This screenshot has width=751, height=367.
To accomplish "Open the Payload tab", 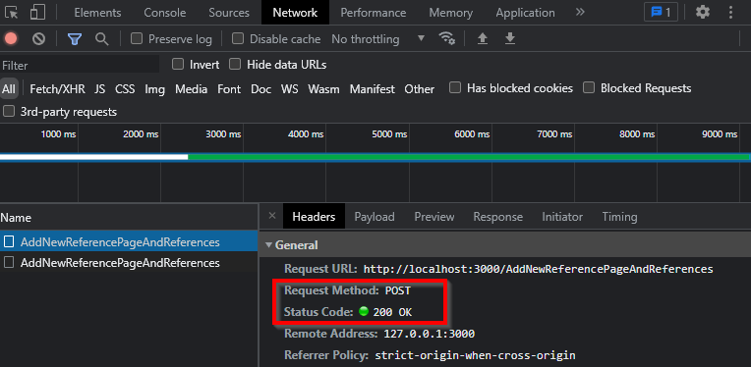I will click(375, 217).
